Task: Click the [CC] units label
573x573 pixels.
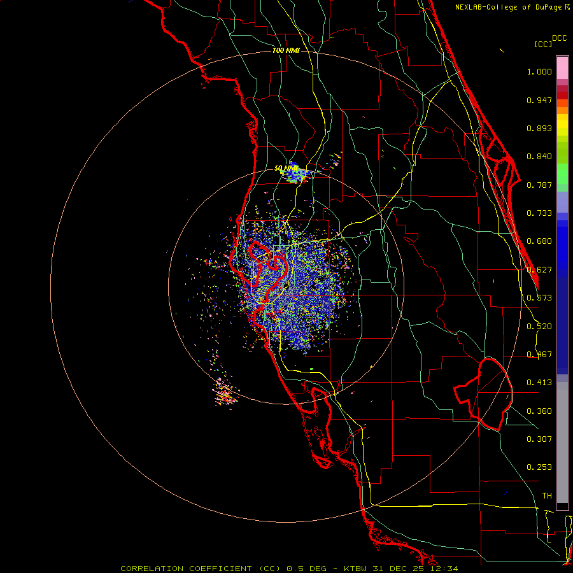Action: pos(544,44)
